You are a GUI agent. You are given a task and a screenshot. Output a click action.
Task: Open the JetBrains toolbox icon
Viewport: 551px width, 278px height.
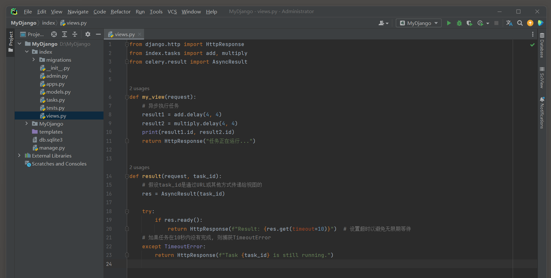[x=540, y=23]
